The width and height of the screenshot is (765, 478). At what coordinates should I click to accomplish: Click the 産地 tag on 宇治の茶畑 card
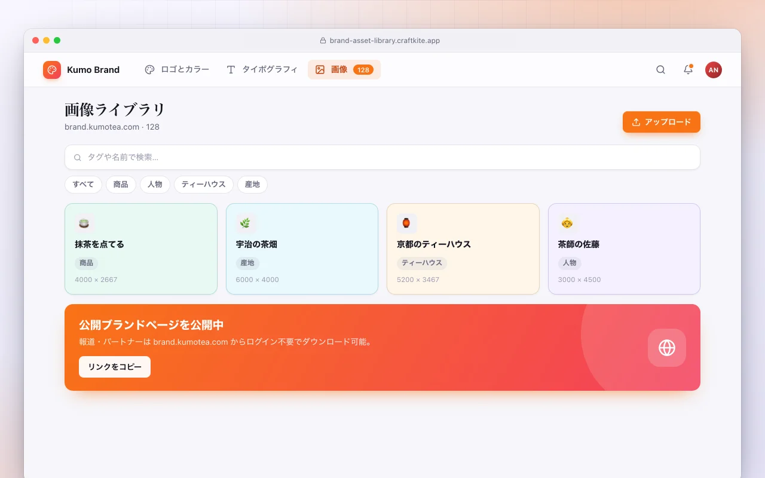coord(247,263)
